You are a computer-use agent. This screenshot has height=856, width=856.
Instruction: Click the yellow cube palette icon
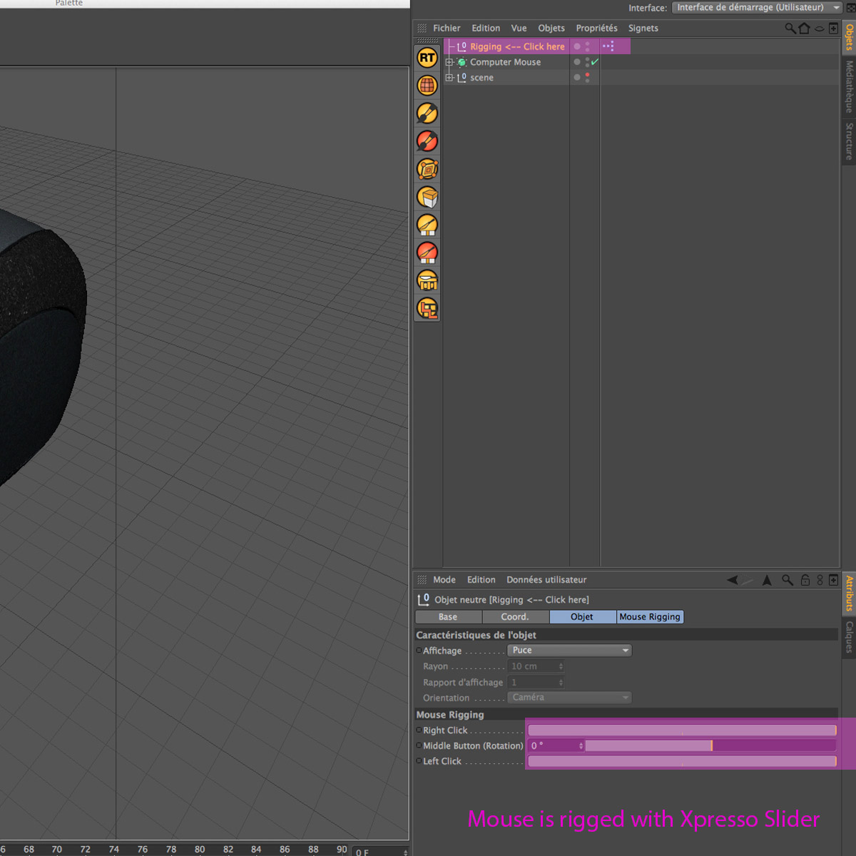pos(427,197)
